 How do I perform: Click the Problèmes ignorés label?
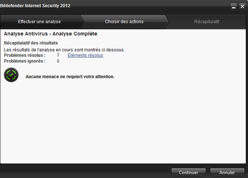pos(25,61)
